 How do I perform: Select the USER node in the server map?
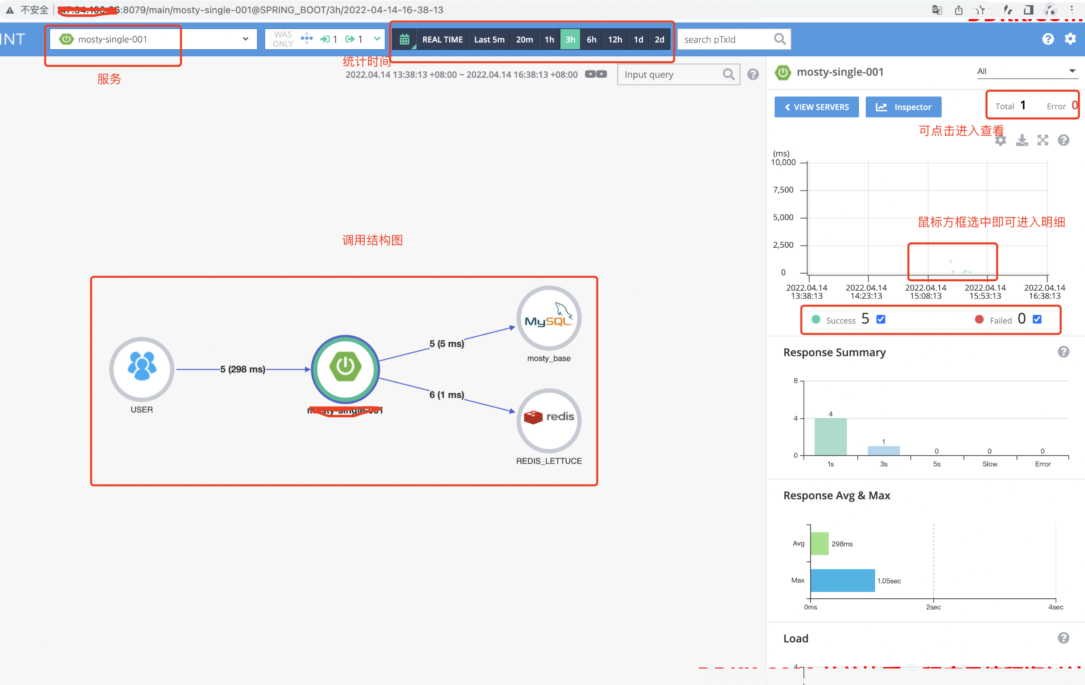(141, 369)
